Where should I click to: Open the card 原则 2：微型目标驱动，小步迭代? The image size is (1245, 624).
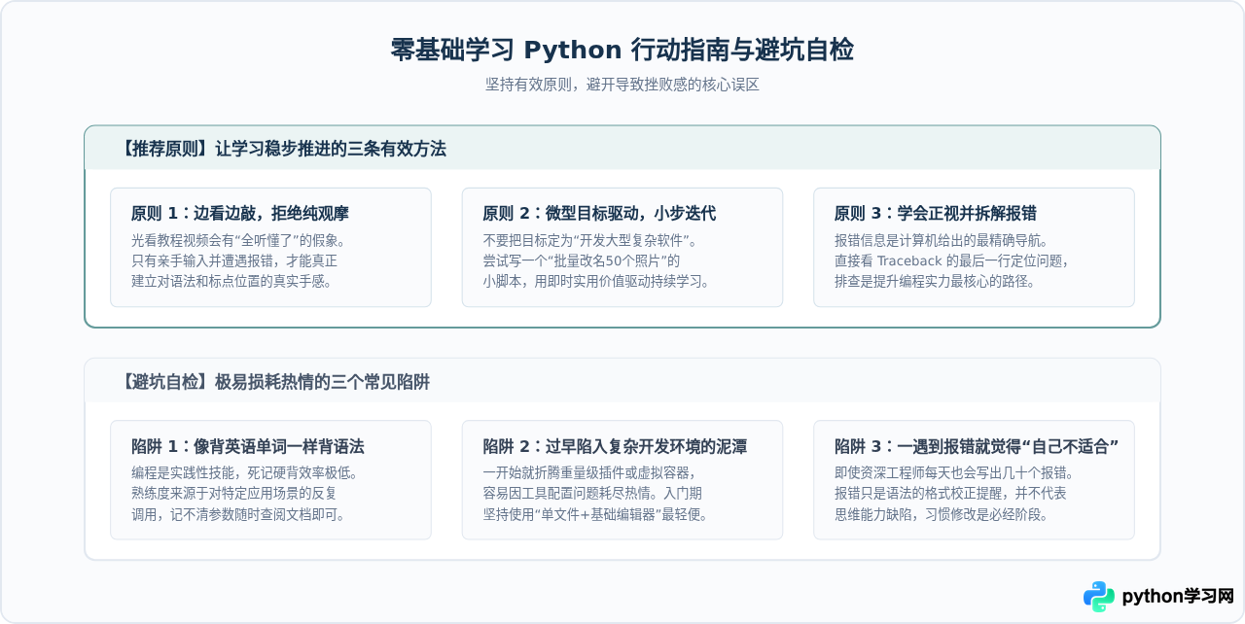click(x=622, y=247)
